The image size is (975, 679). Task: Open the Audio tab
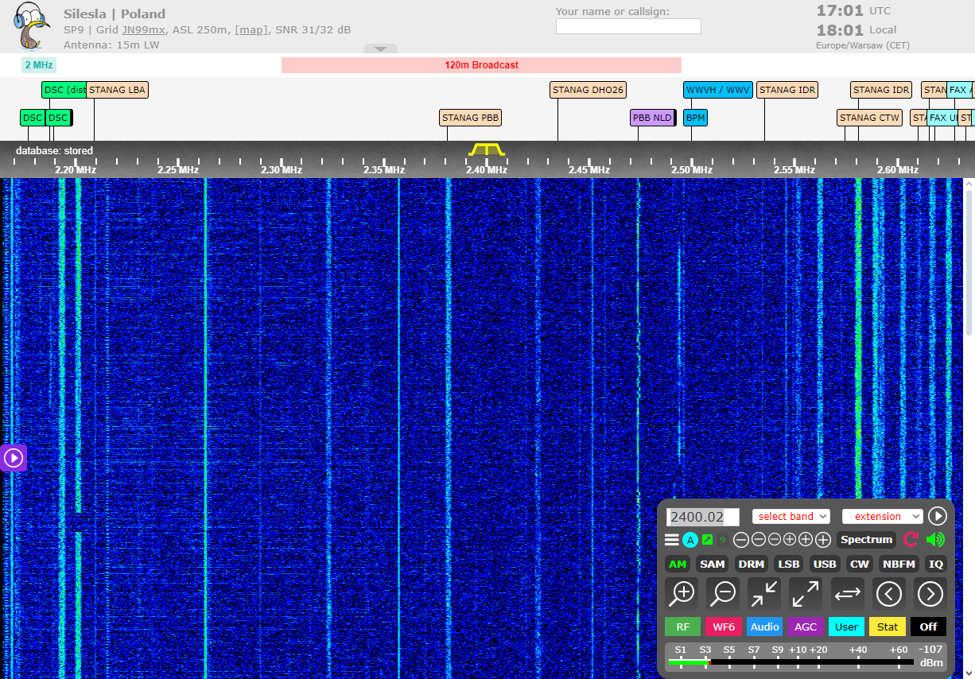(765, 627)
